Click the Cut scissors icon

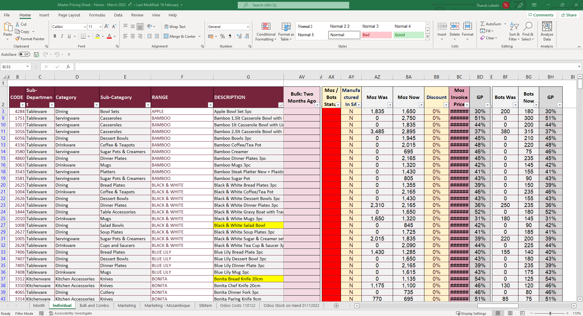pos(17,24)
